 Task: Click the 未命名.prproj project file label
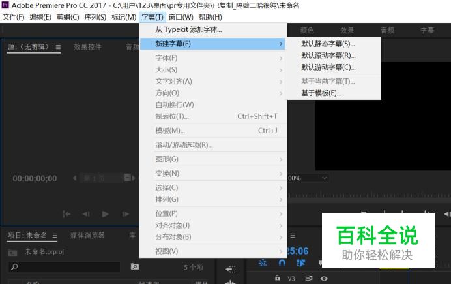pos(44,252)
